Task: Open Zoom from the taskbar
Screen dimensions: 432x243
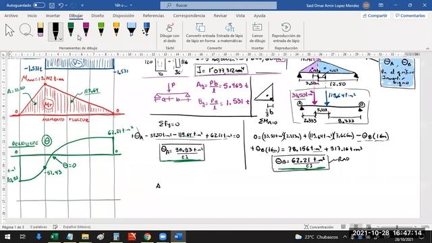Action: 163,237
